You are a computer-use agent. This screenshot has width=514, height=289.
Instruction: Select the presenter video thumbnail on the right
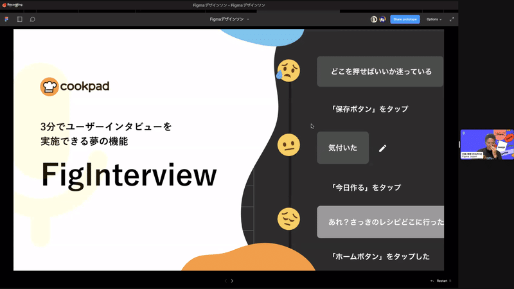point(487,144)
